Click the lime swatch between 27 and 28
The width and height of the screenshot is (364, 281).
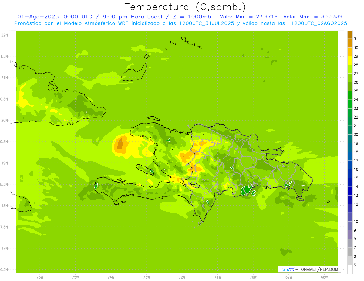350,69
